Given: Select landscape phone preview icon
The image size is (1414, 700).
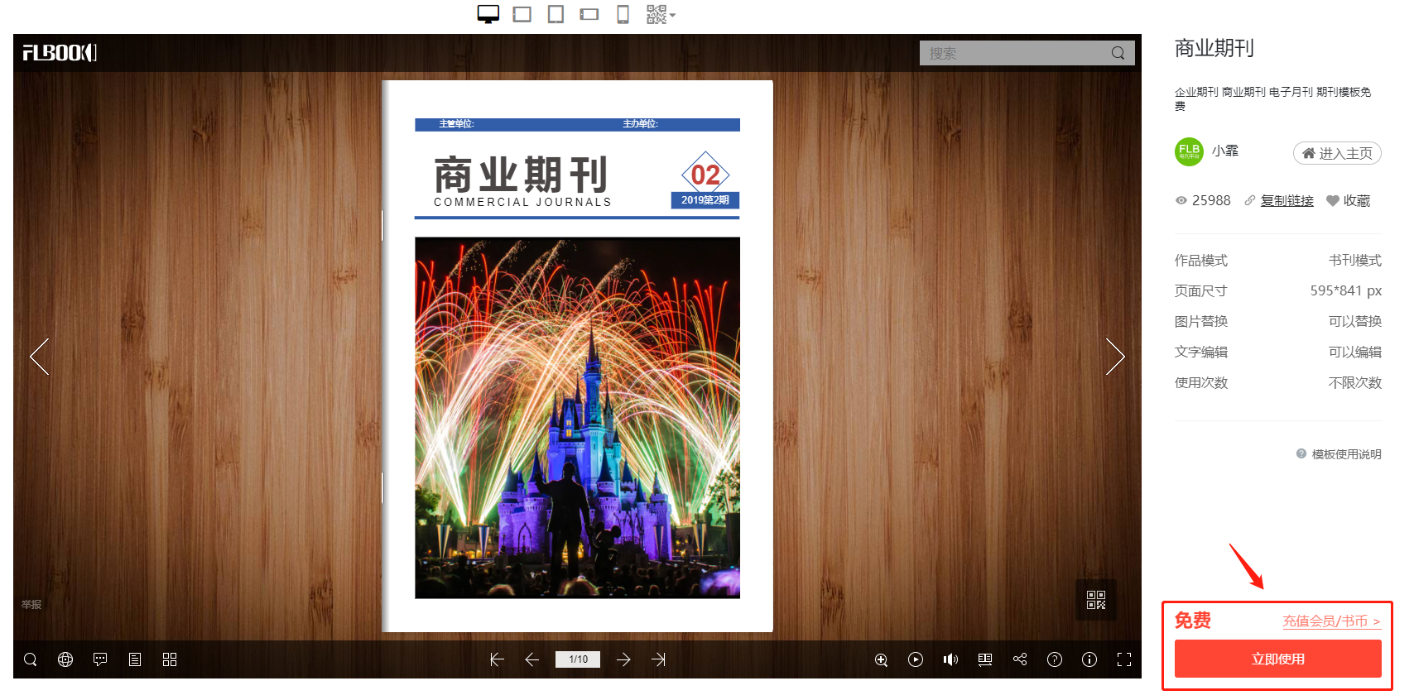Looking at the screenshot, I should point(589,14).
